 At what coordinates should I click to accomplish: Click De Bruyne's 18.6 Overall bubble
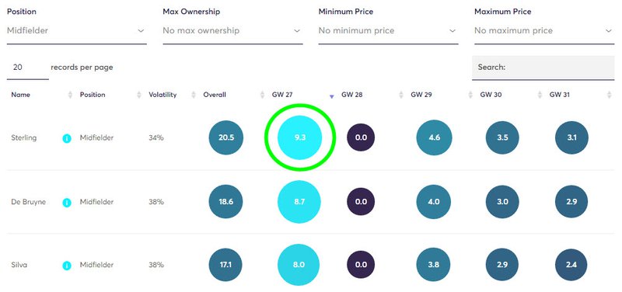tap(225, 202)
